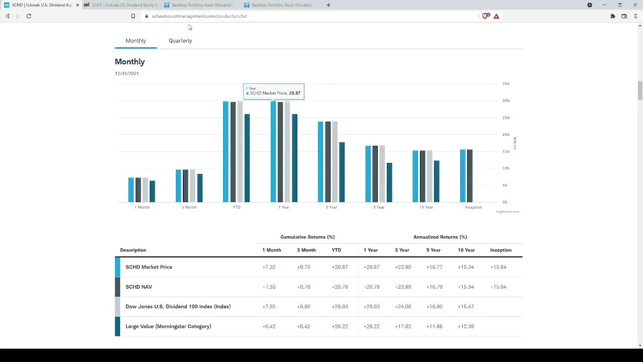
Task: Click the Dow Jones Index light gray swatch
Action: [x=118, y=306]
